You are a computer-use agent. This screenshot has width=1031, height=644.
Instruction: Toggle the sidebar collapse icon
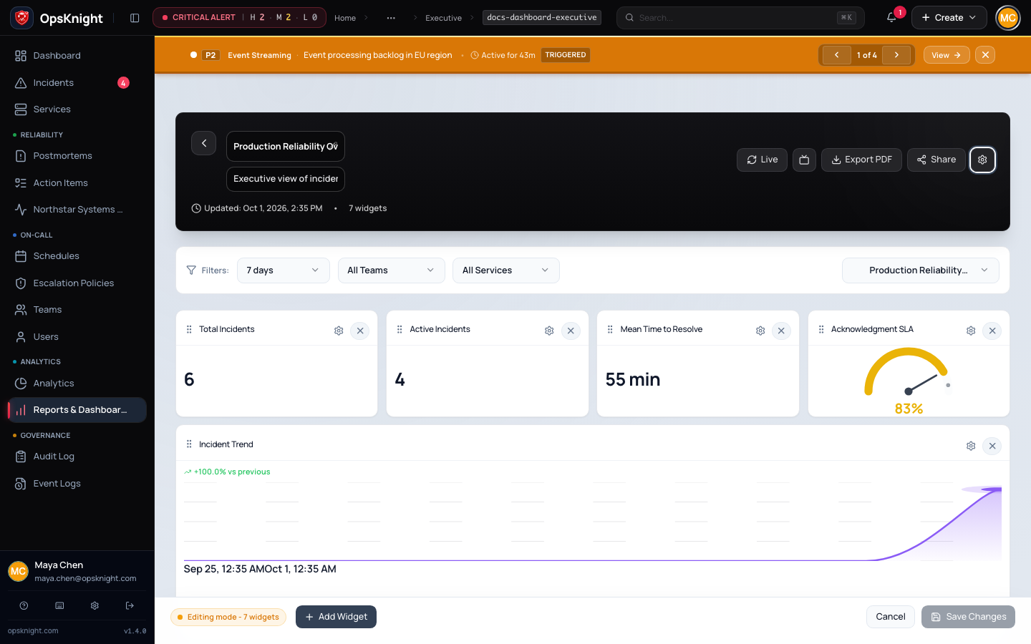pyautogui.click(x=135, y=18)
